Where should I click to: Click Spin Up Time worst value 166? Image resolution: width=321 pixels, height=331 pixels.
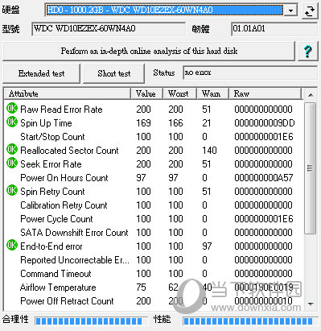pos(175,123)
